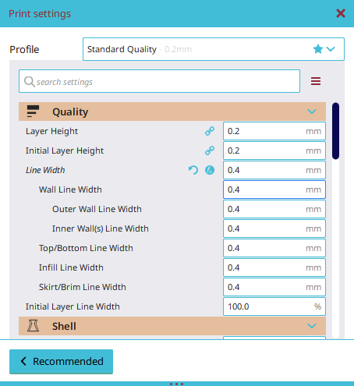Click the Top/Bottom Line Width label

[86, 248]
